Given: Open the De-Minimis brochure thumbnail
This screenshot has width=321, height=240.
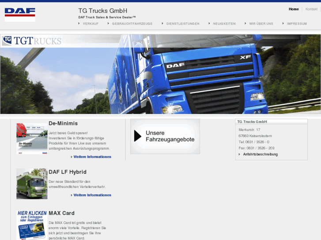Looking at the screenshot, I should click(x=32, y=139).
